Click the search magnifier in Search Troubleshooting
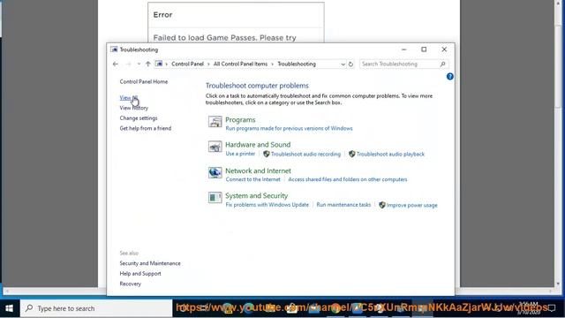Viewport: 565px width, 318px height. tap(442, 64)
